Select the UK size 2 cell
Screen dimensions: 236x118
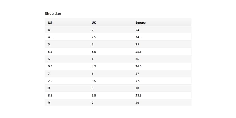point(93,30)
